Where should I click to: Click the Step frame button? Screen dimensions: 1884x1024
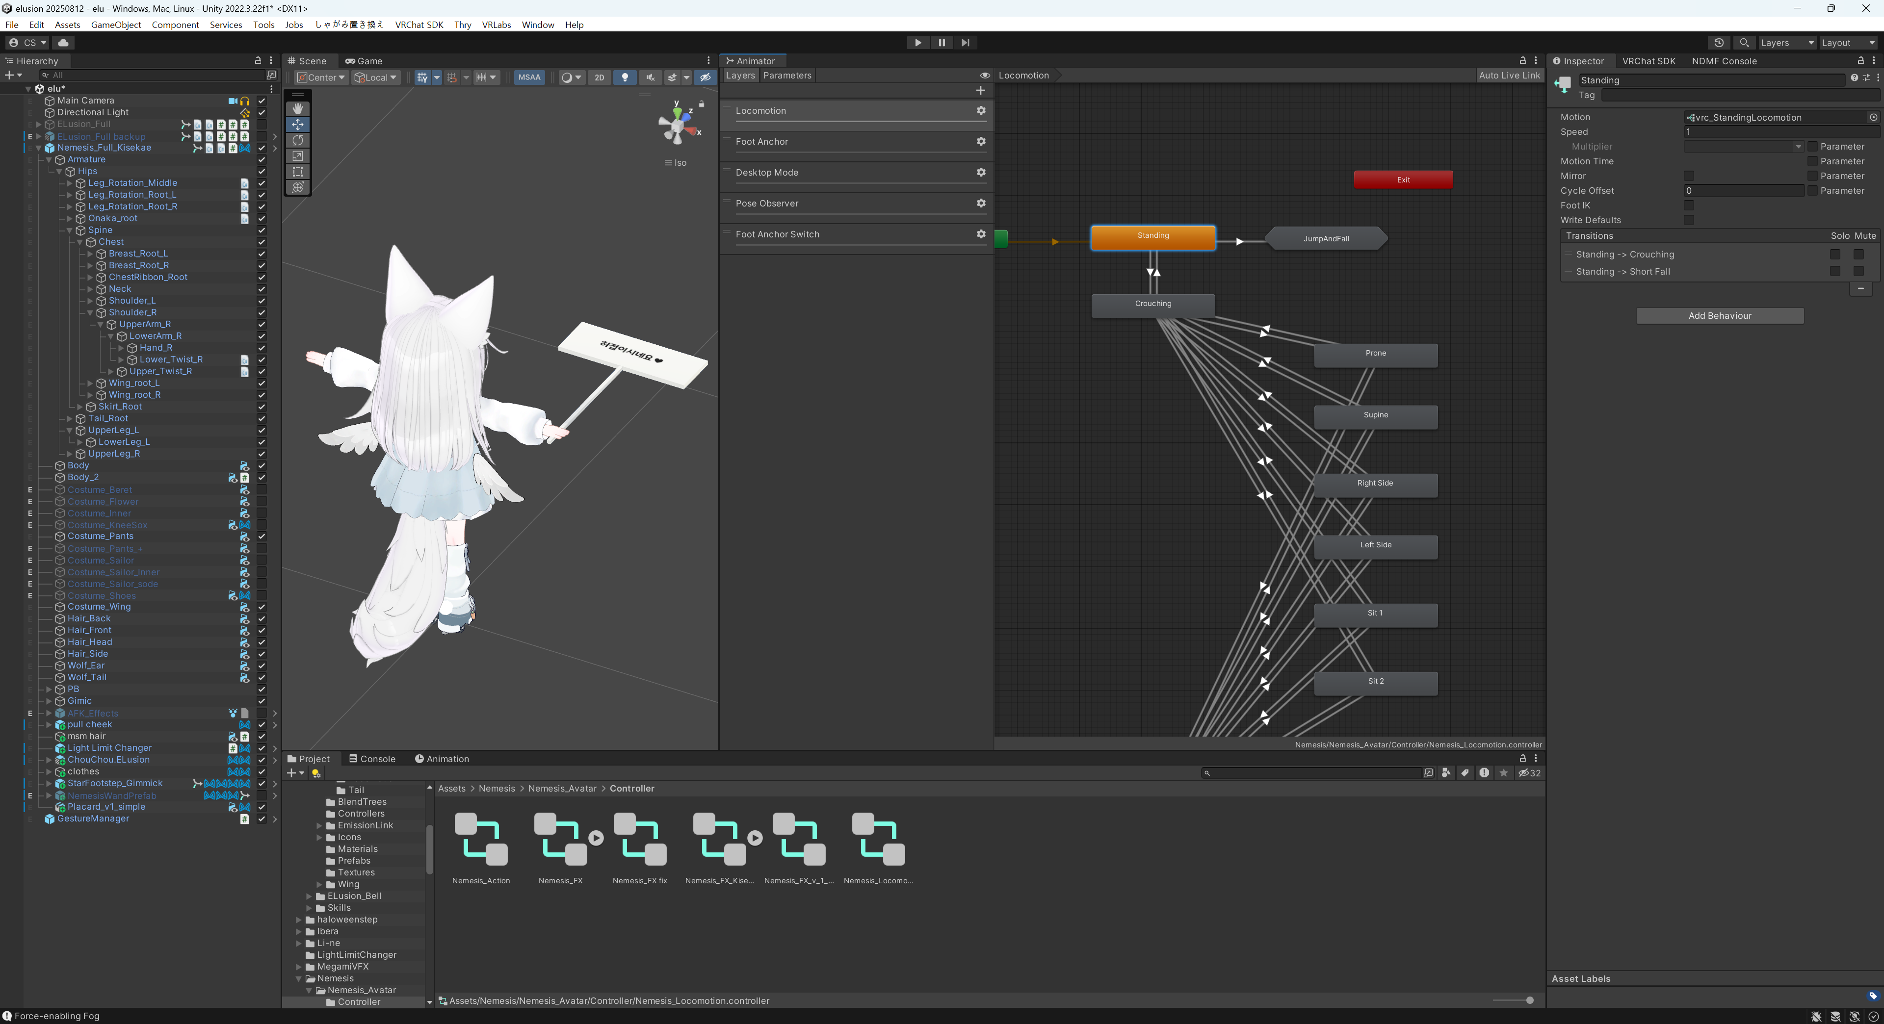tap(966, 42)
